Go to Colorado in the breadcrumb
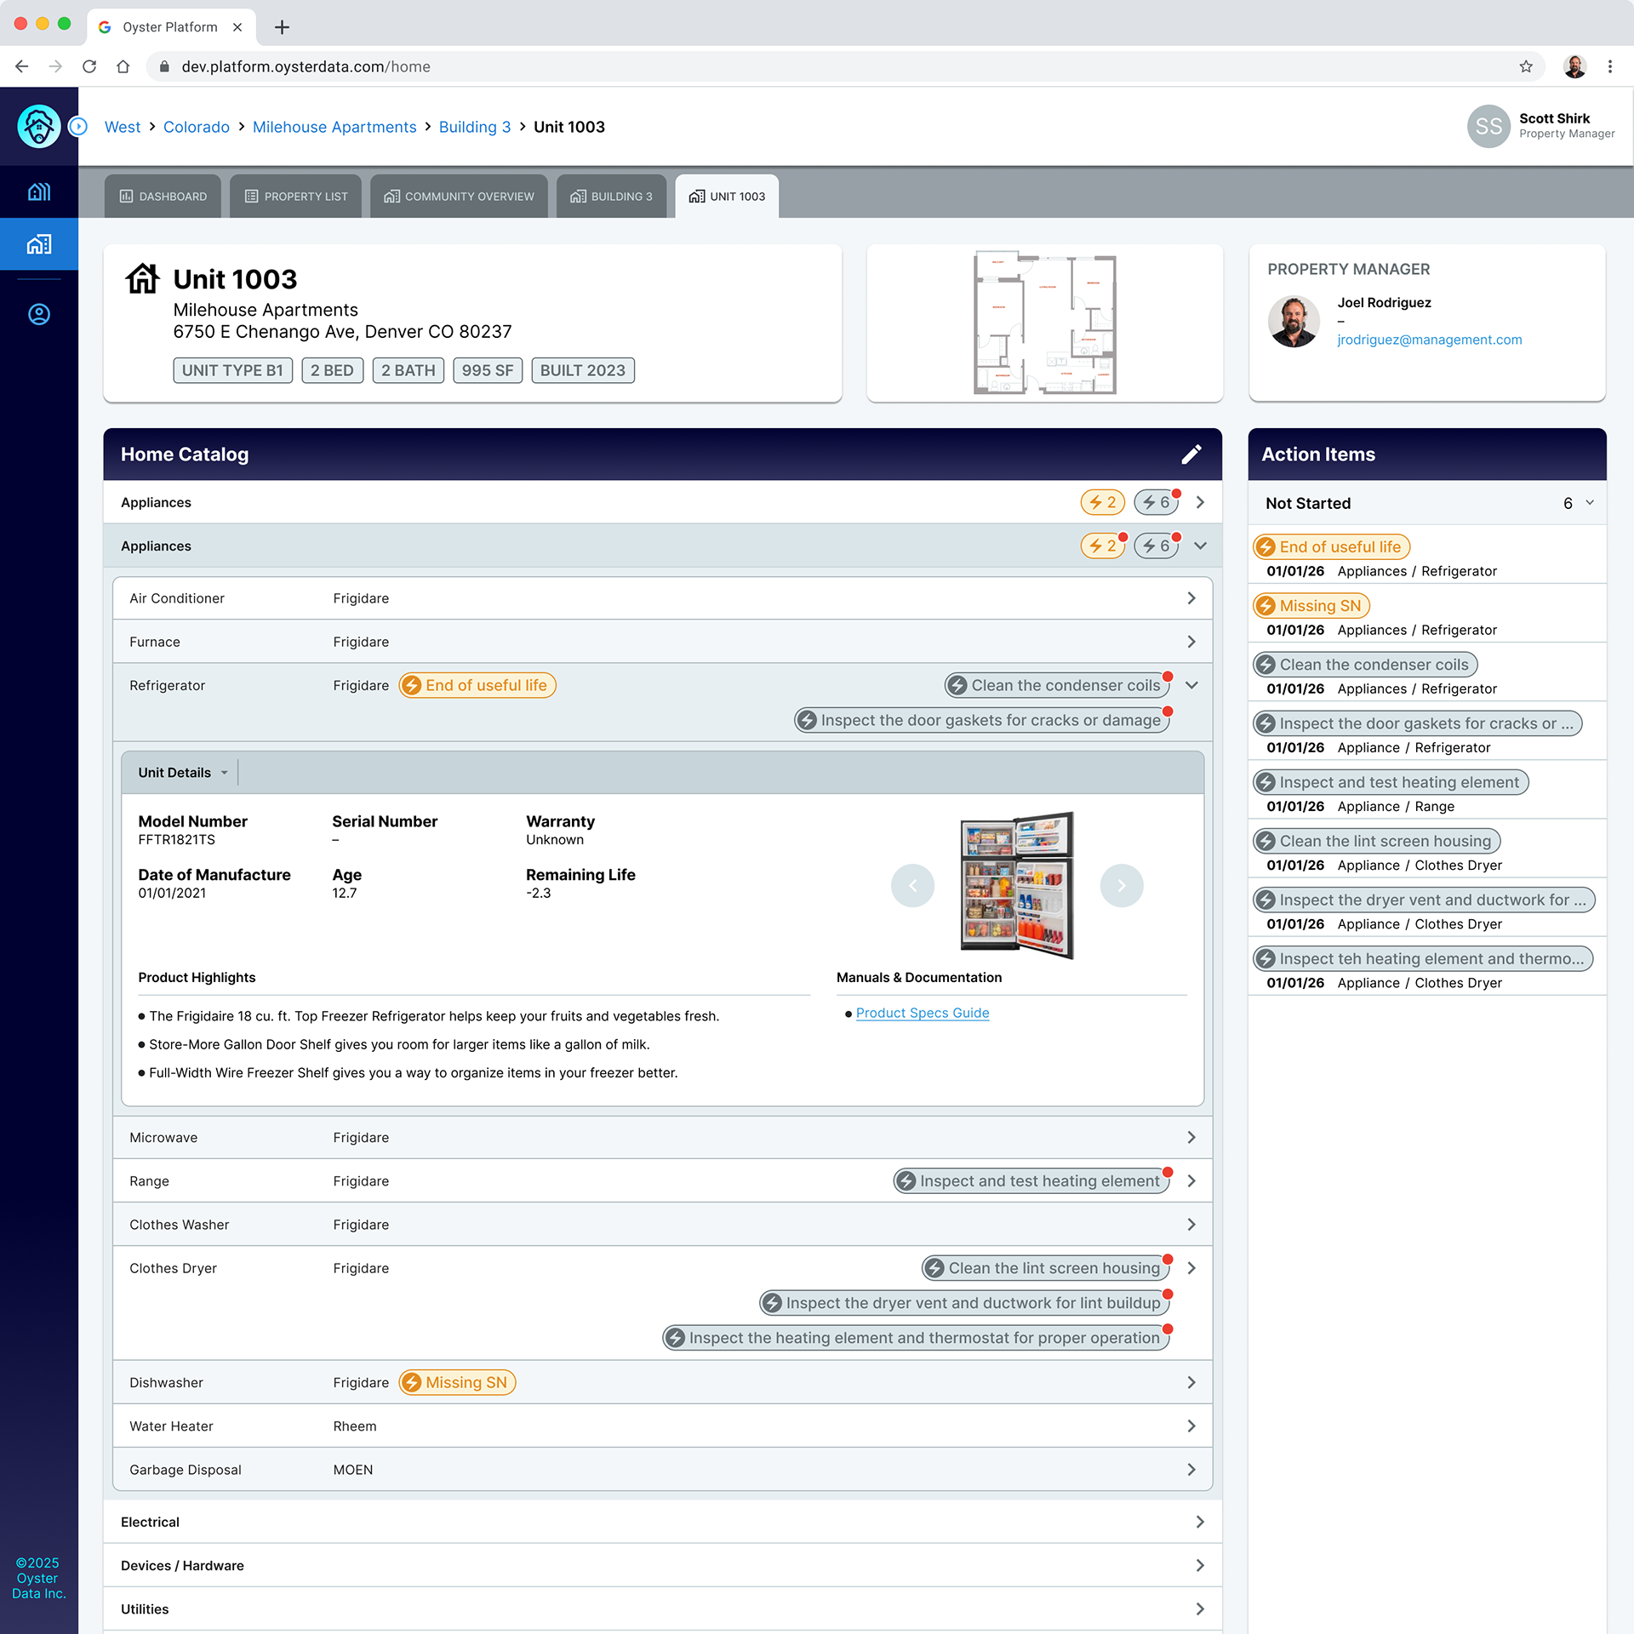This screenshot has width=1634, height=1634. coord(197,127)
